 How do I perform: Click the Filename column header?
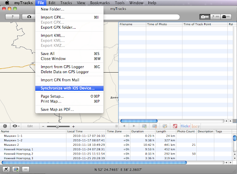[132, 24]
